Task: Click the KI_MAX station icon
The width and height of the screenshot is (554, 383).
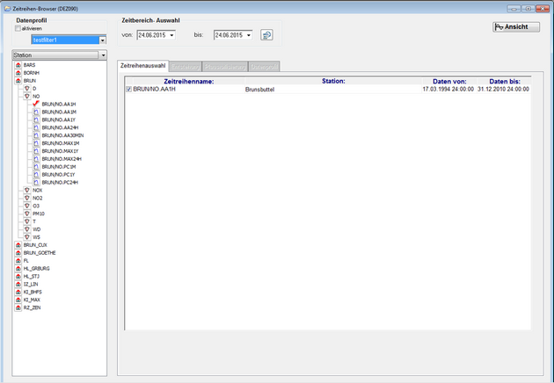Action: [x=18, y=300]
